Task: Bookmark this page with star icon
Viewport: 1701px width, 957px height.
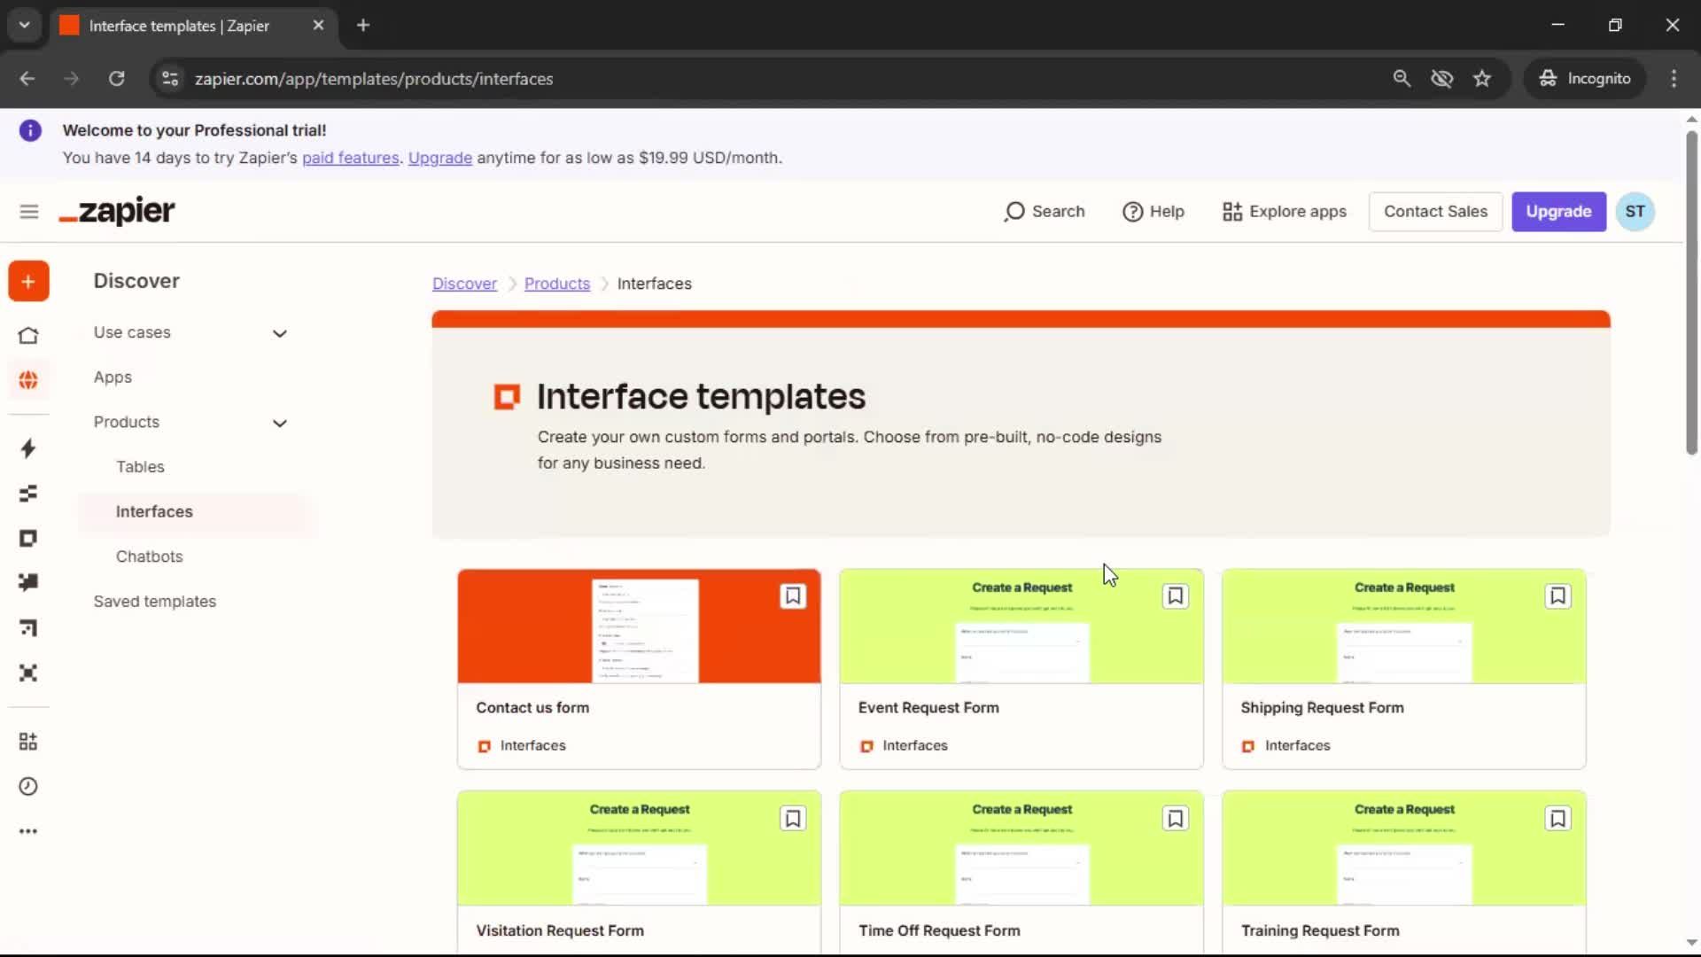Action: [x=1482, y=79]
